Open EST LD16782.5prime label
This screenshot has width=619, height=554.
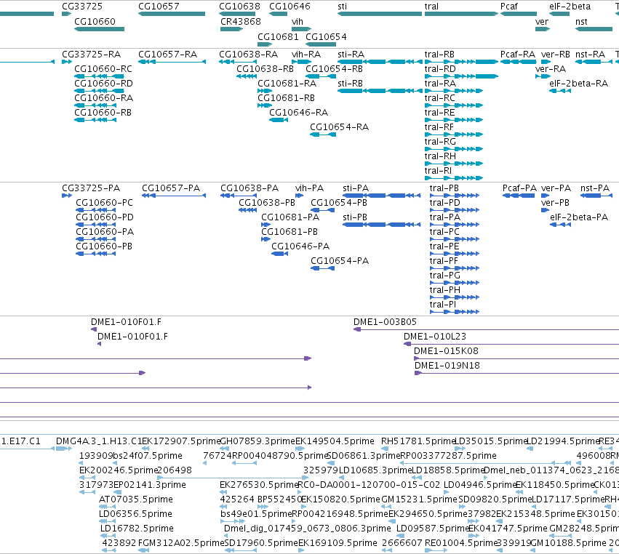click(x=137, y=529)
